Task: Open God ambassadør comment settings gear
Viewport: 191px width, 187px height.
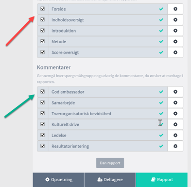Action: pyautogui.click(x=175, y=92)
